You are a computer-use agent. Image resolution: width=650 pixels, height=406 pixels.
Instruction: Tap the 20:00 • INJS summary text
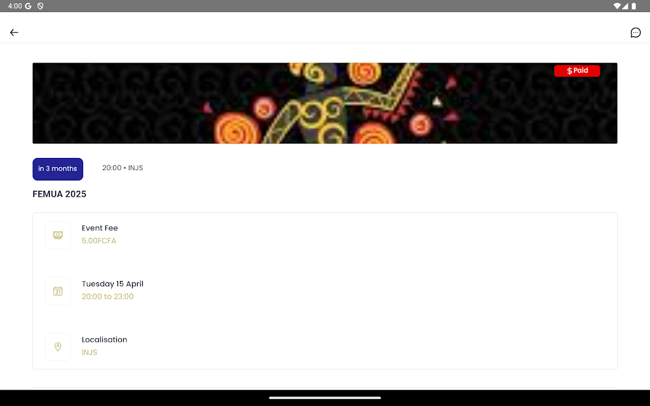[123, 167]
